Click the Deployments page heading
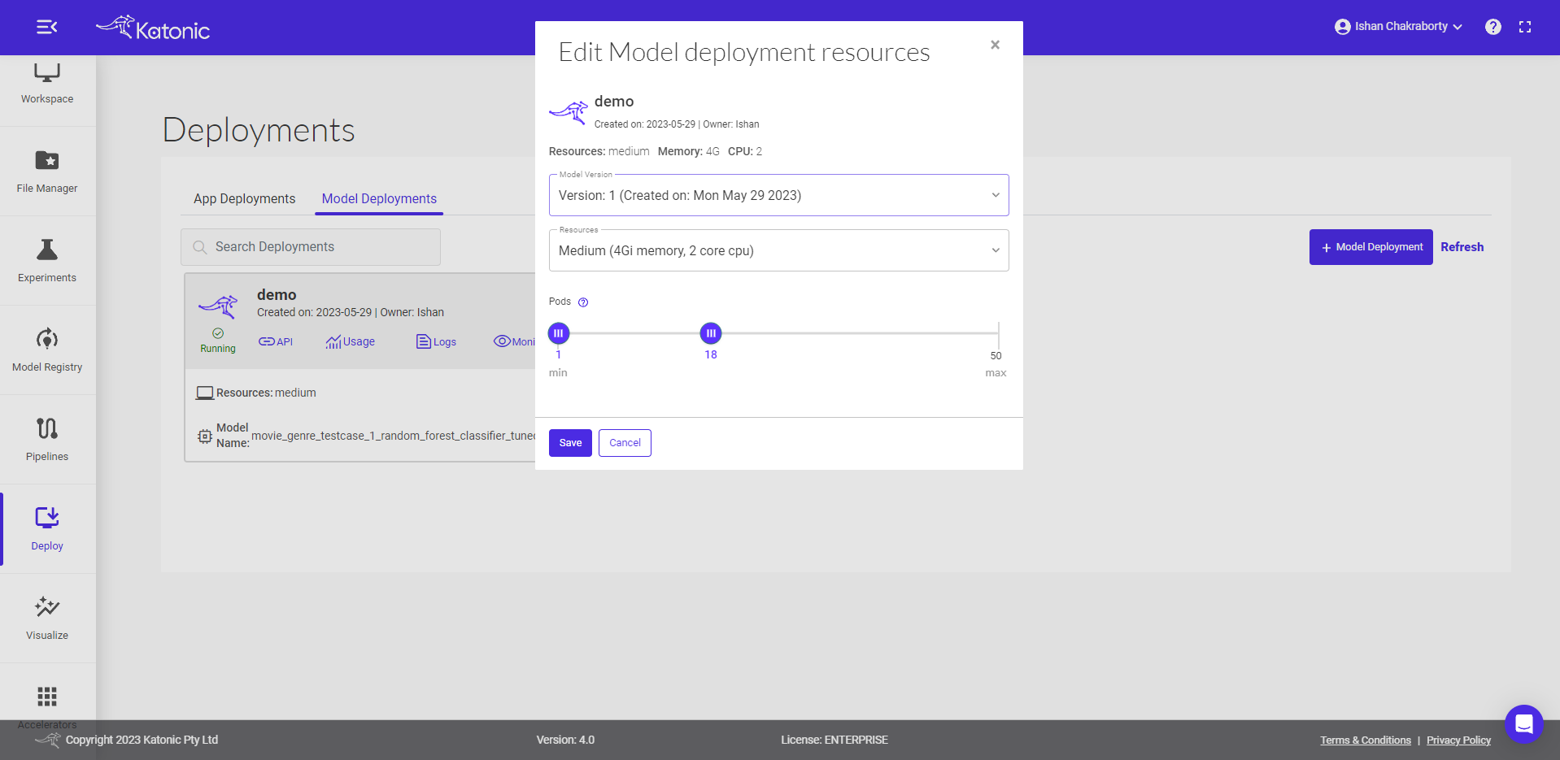Viewport: 1560px width, 760px height. [259, 130]
